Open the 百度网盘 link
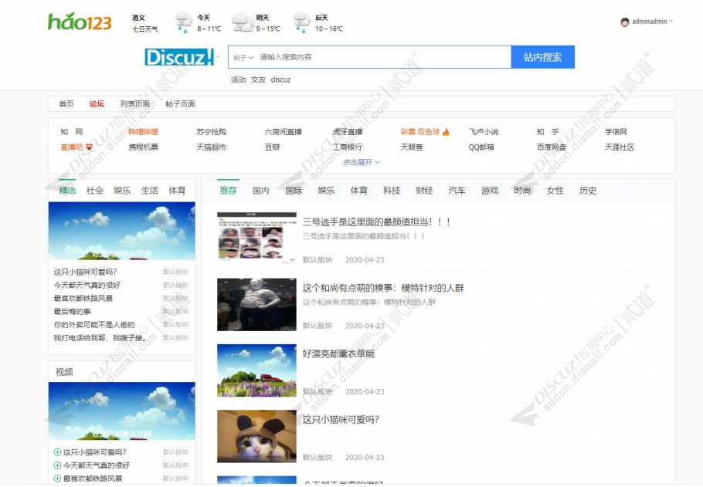The image size is (703, 487). (552, 147)
